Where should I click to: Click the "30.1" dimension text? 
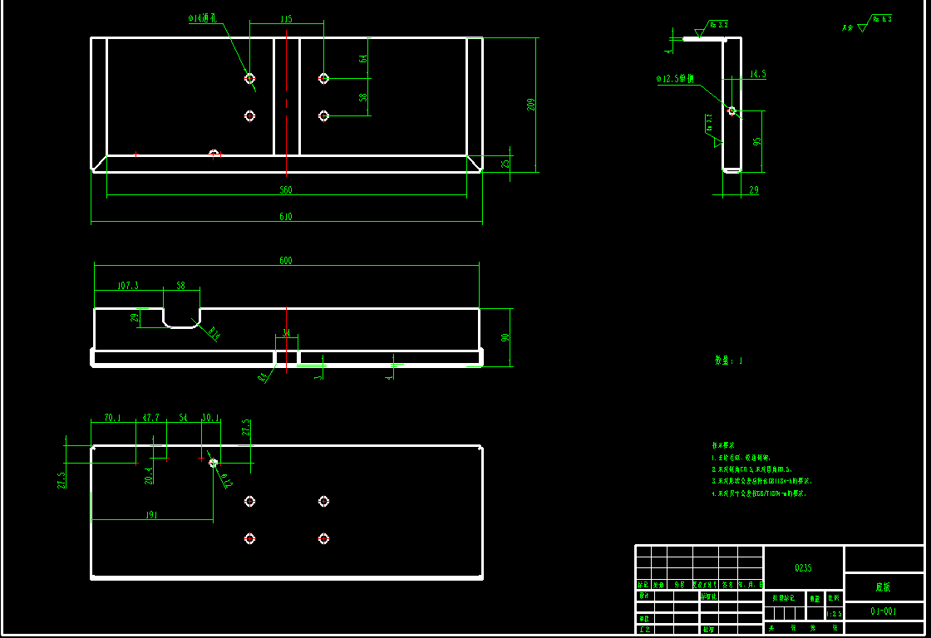(210, 418)
